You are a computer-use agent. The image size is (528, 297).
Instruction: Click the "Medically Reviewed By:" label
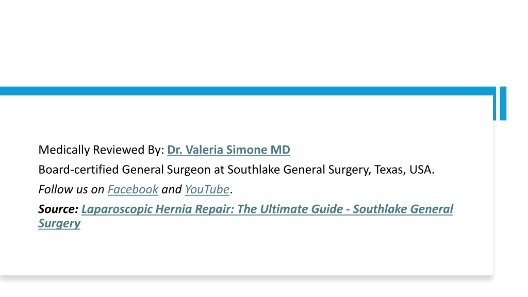(101, 150)
